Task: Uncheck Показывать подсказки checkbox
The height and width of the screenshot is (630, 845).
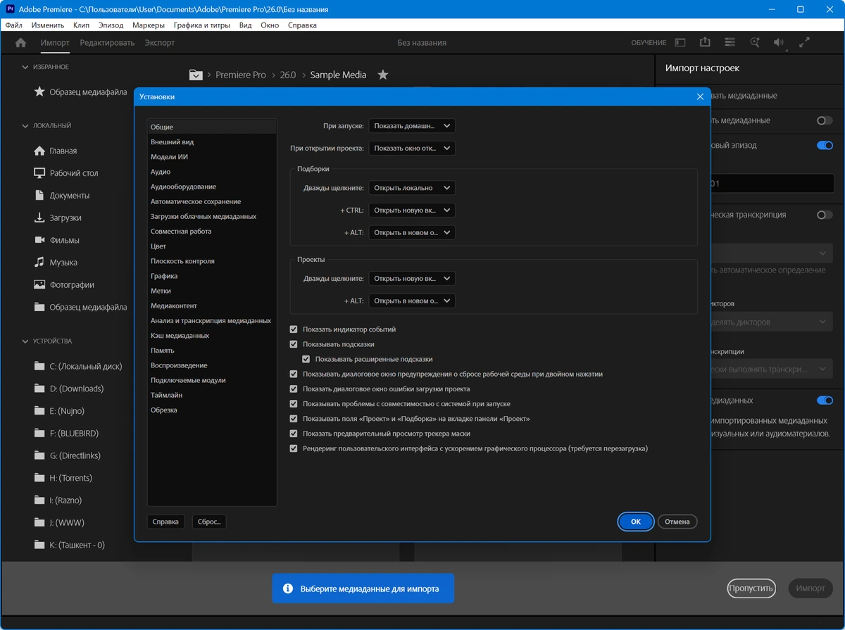Action: [x=294, y=344]
